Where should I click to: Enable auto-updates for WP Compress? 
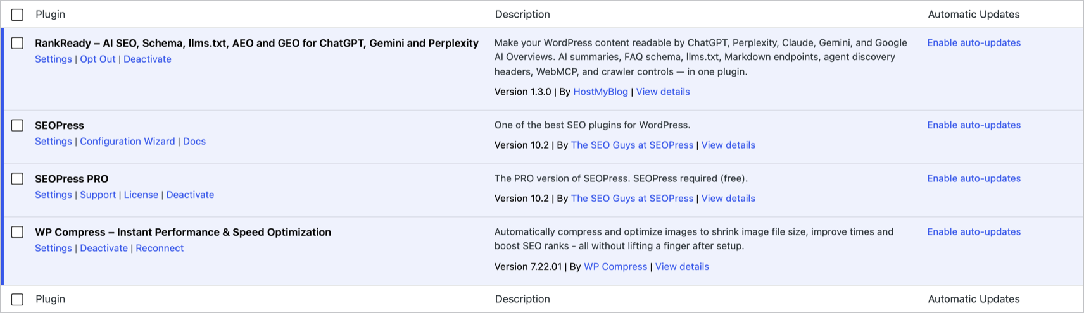(x=974, y=231)
